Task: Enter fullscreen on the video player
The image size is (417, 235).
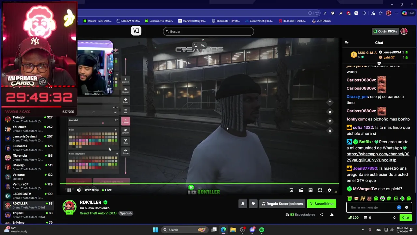Action: tap(320, 190)
